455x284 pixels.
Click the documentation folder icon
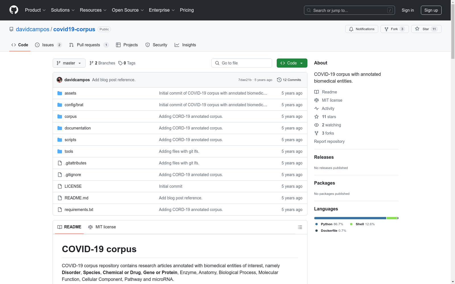[60, 128]
